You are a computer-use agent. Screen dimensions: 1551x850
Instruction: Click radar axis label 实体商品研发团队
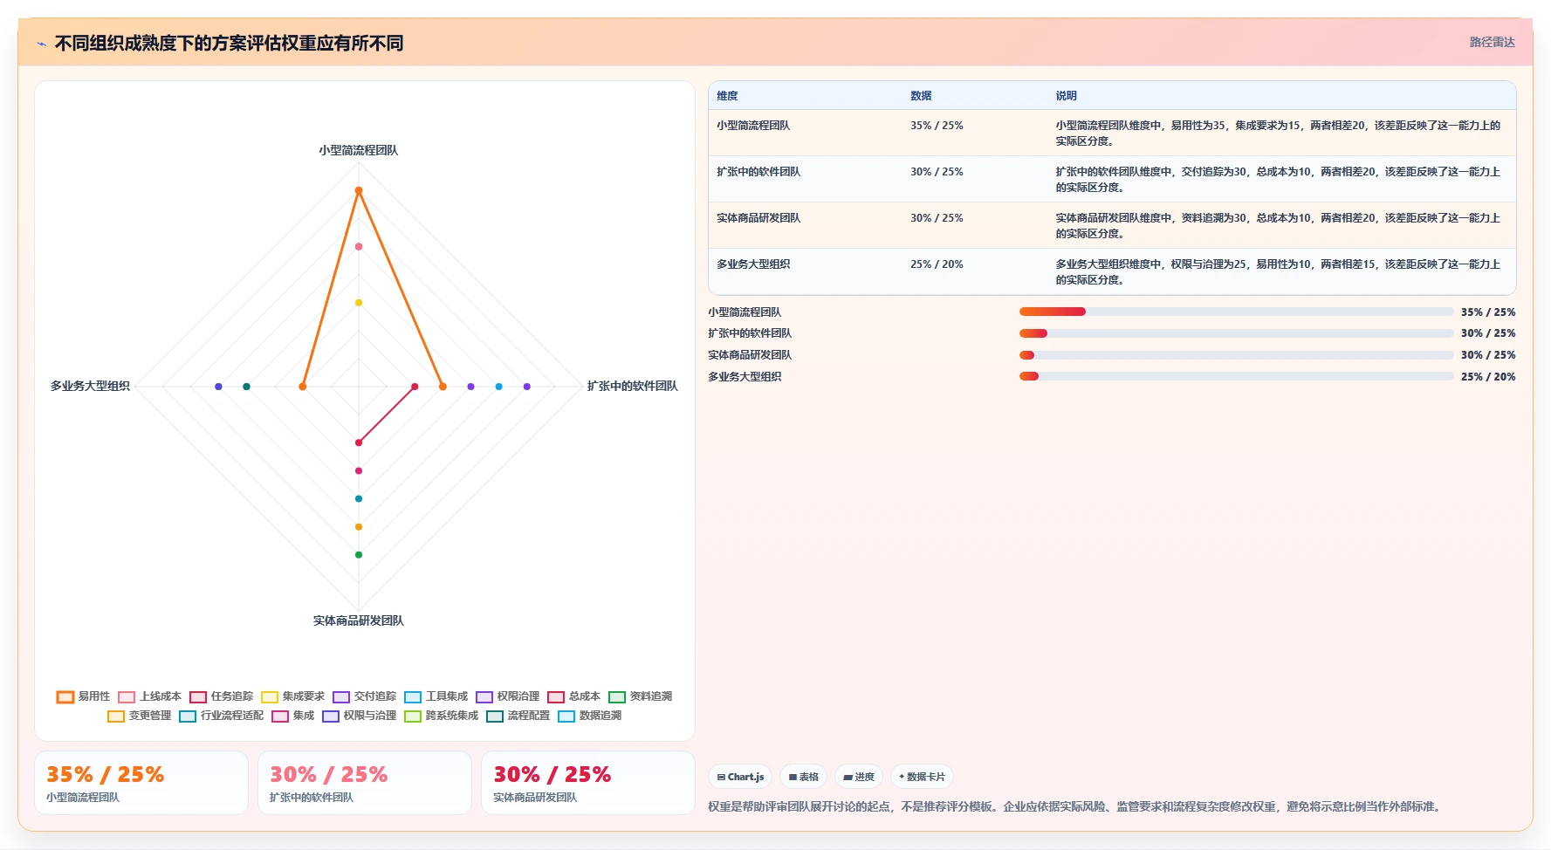[359, 620]
